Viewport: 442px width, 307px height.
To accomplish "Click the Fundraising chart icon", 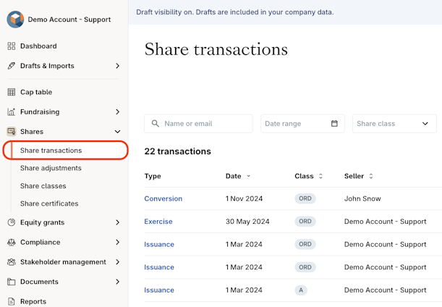I will [x=12, y=112].
